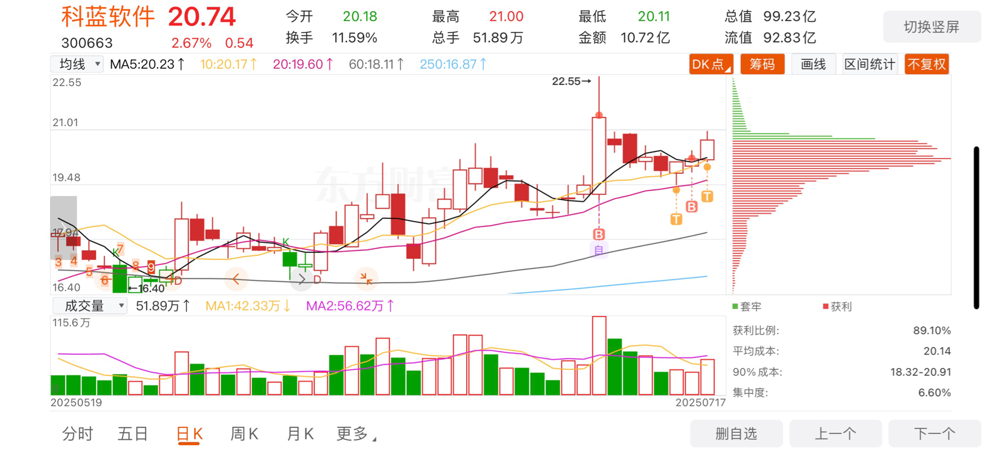
Task: Tap the sequence number 3 marker
Action: 58,262
